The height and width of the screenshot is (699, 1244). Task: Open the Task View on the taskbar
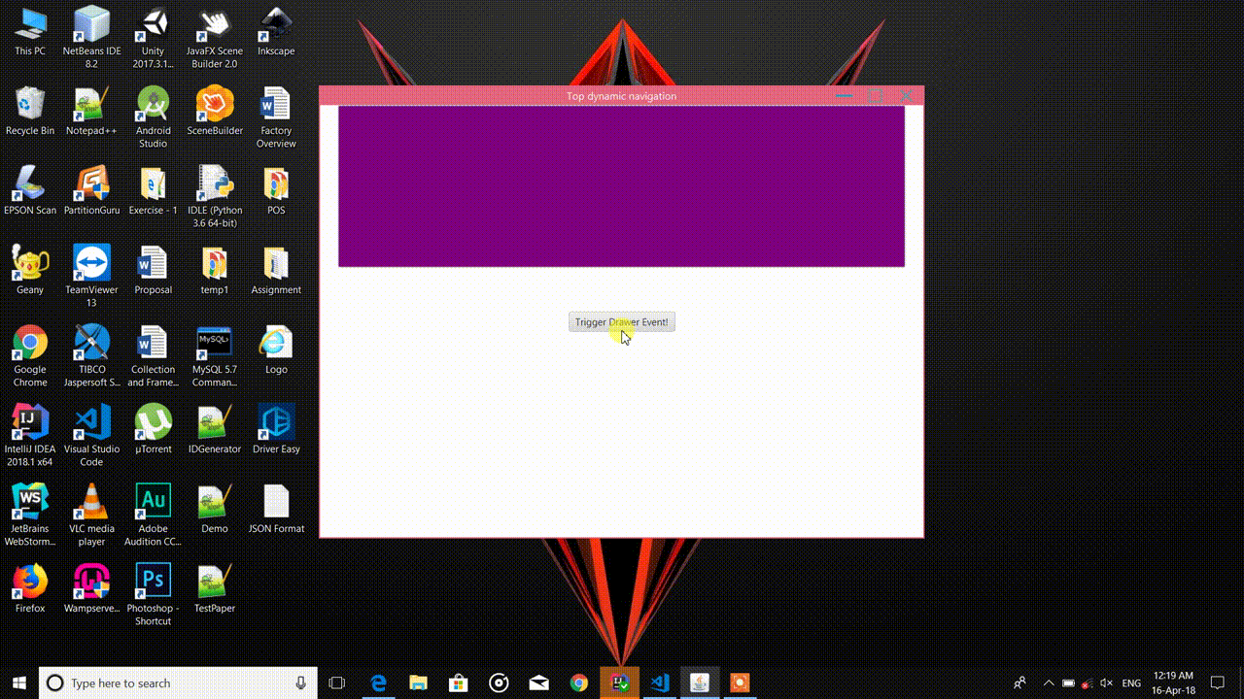[x=335, y=682]
